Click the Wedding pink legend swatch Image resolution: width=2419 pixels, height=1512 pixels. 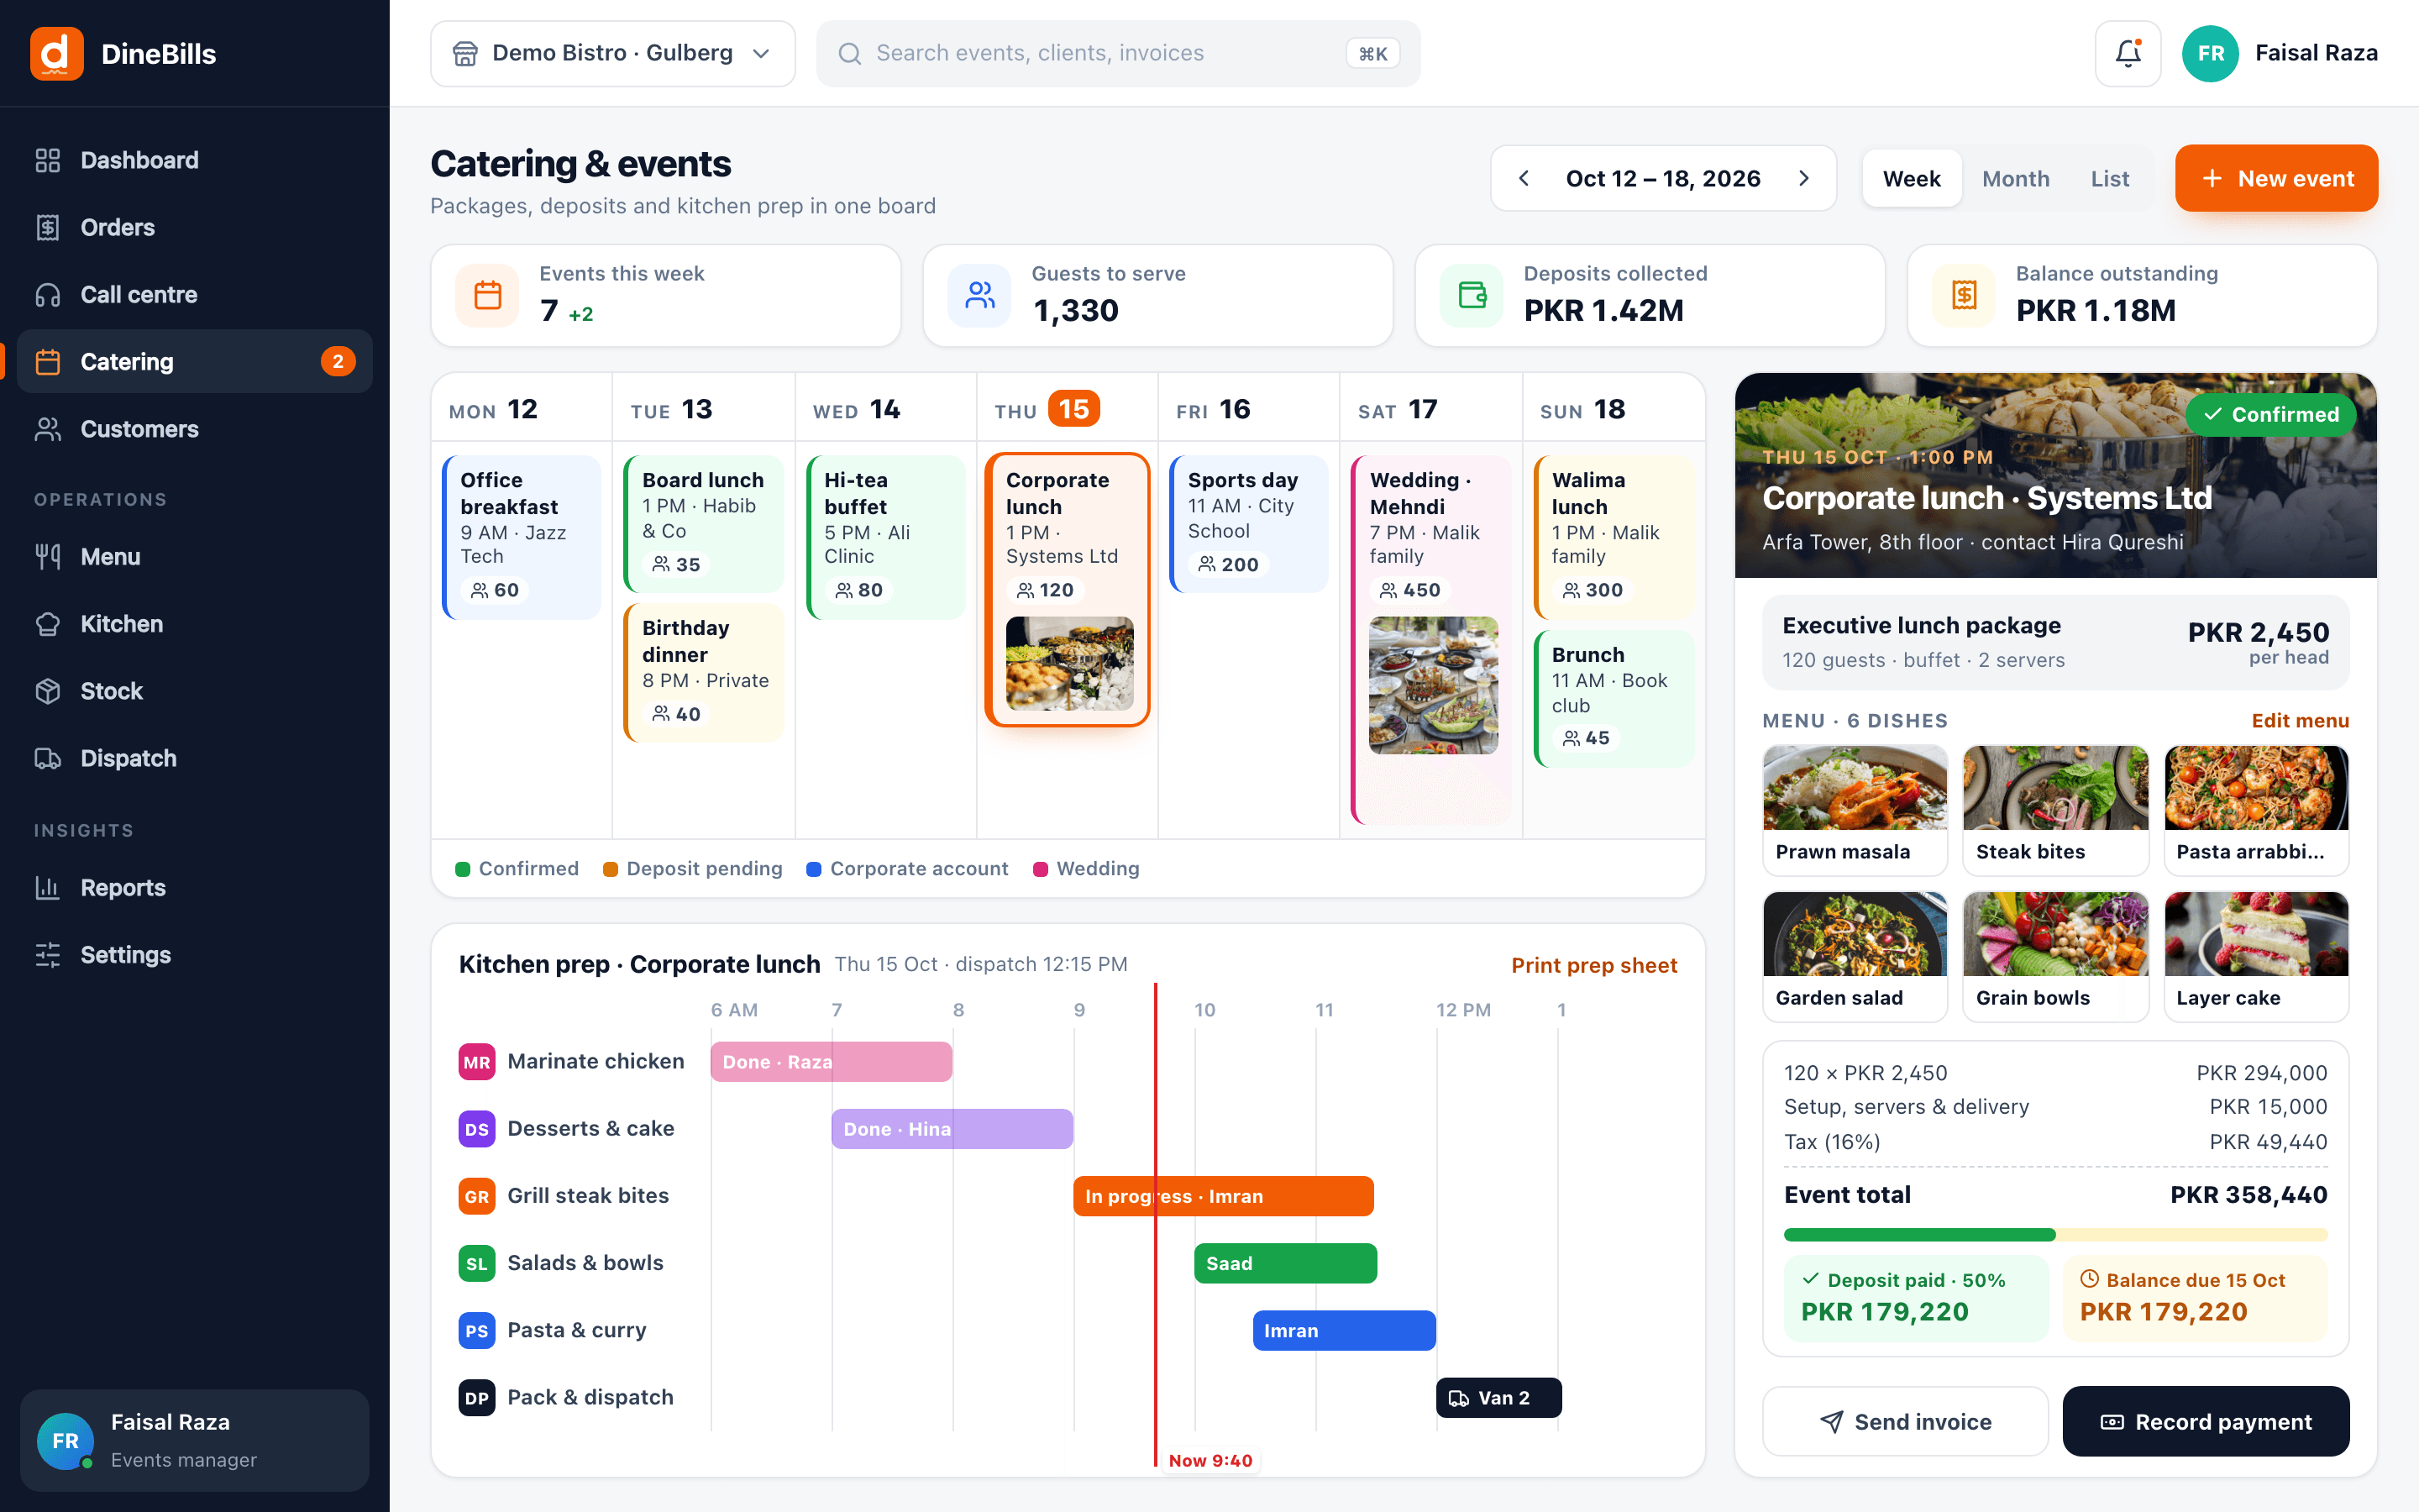[x=1041, y=869]
